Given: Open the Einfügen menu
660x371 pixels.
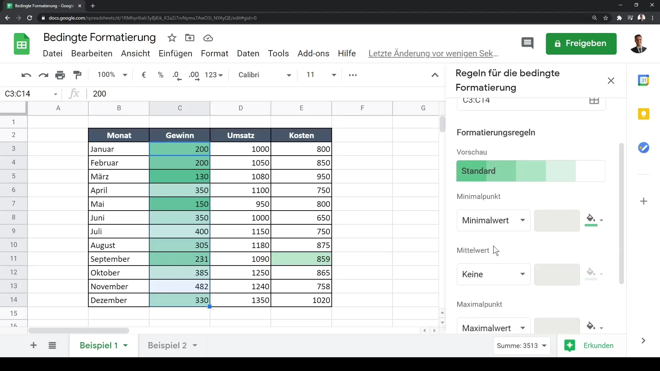Looking at the screenshot, I should click(x=175, y=54).
